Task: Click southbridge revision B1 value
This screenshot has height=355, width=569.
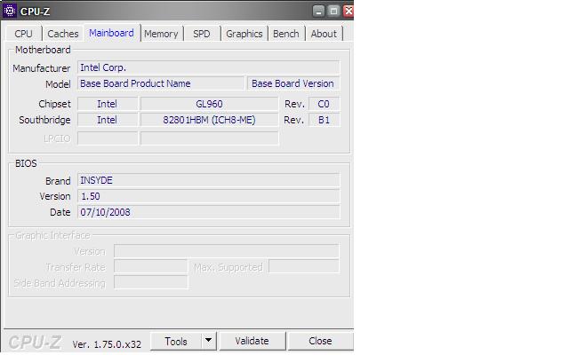Action: (x=324, y=120)
